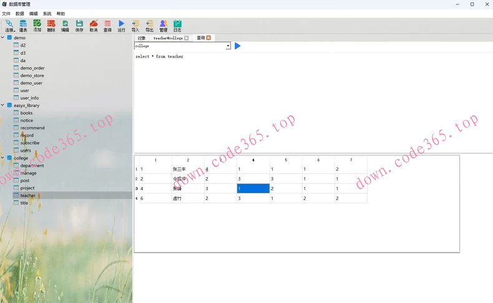
Task: Click result cell '虚竹' in row 4
Action: [x=188, y=198]
